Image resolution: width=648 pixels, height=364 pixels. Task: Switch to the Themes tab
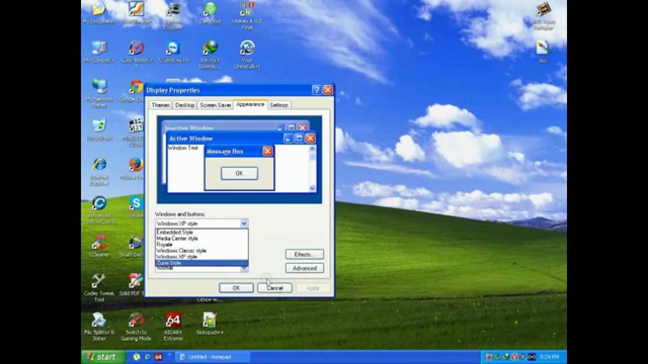160,105
